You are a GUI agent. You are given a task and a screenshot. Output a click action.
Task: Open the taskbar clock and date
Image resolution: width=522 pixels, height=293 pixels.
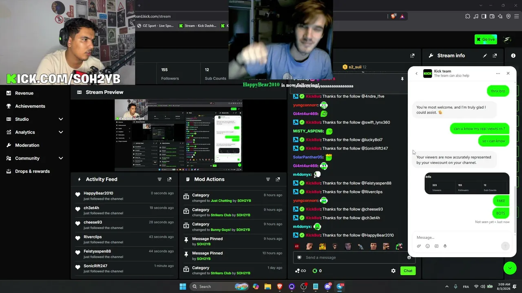tap(504, 286)
